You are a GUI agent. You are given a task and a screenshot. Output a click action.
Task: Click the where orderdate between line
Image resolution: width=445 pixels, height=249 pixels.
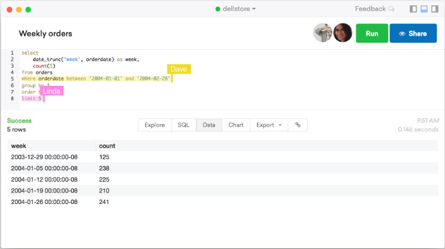coord(96,79)
